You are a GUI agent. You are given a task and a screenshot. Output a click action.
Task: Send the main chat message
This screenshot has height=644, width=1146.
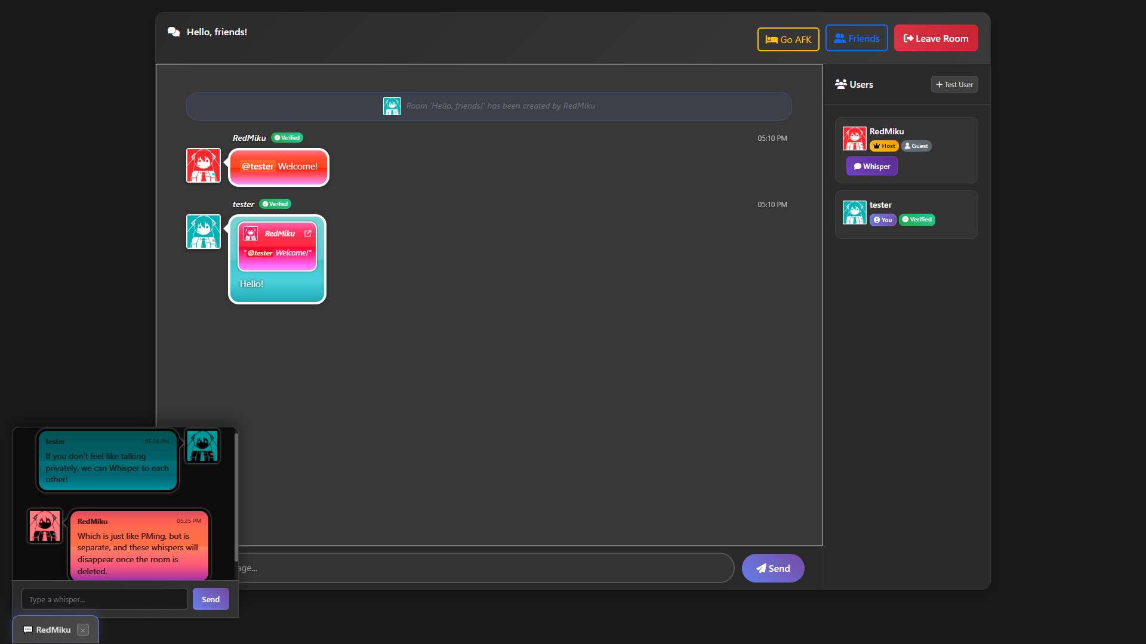coord(772,568)
